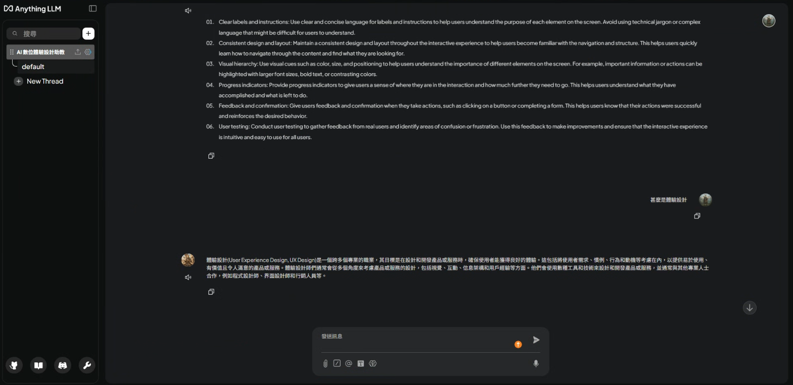Toggle the sidebar with the panel icon
This screenshot has height=385, width=793.
[x=93, y=8]
